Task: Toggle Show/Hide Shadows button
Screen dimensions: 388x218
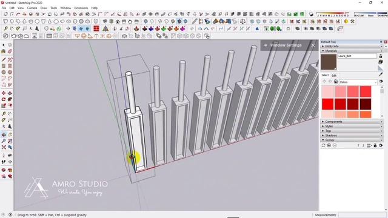Action: [311, 15]
